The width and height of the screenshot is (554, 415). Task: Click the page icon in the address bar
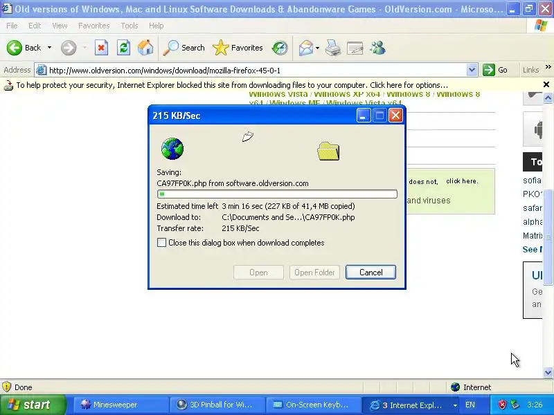[x=42, y=70]
